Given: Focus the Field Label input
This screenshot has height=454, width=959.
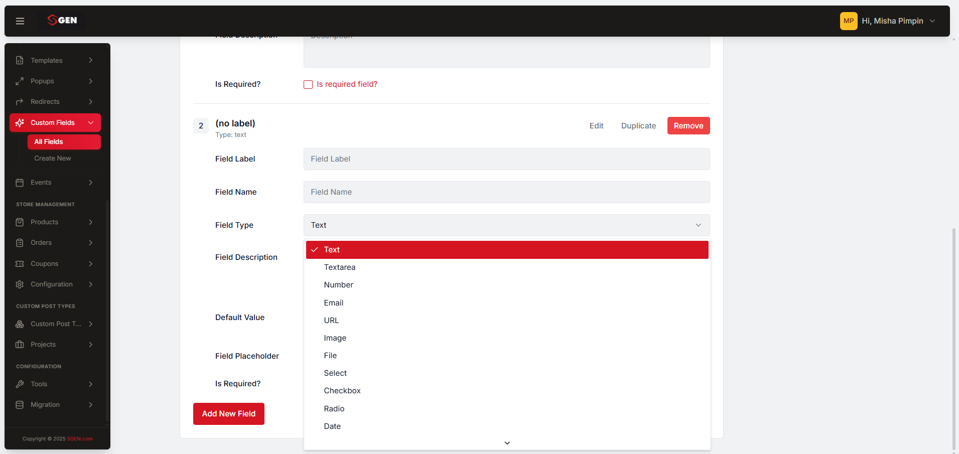Looking at the screenshot, I should pos(506,159).
